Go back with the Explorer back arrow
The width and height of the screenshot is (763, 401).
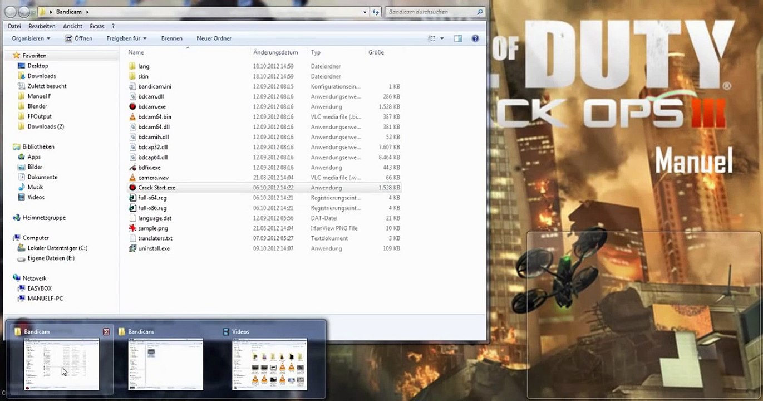(x=11, y=12)
